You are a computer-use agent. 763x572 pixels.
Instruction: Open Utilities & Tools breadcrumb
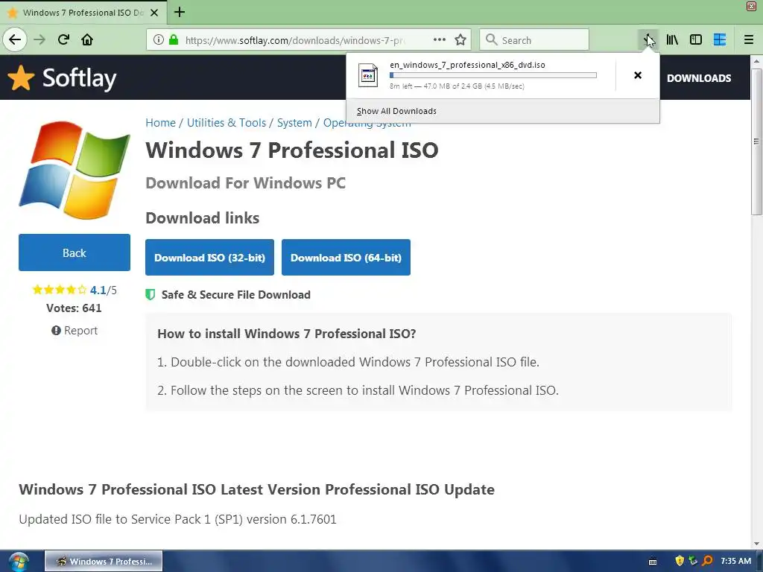tap(227, 123)
